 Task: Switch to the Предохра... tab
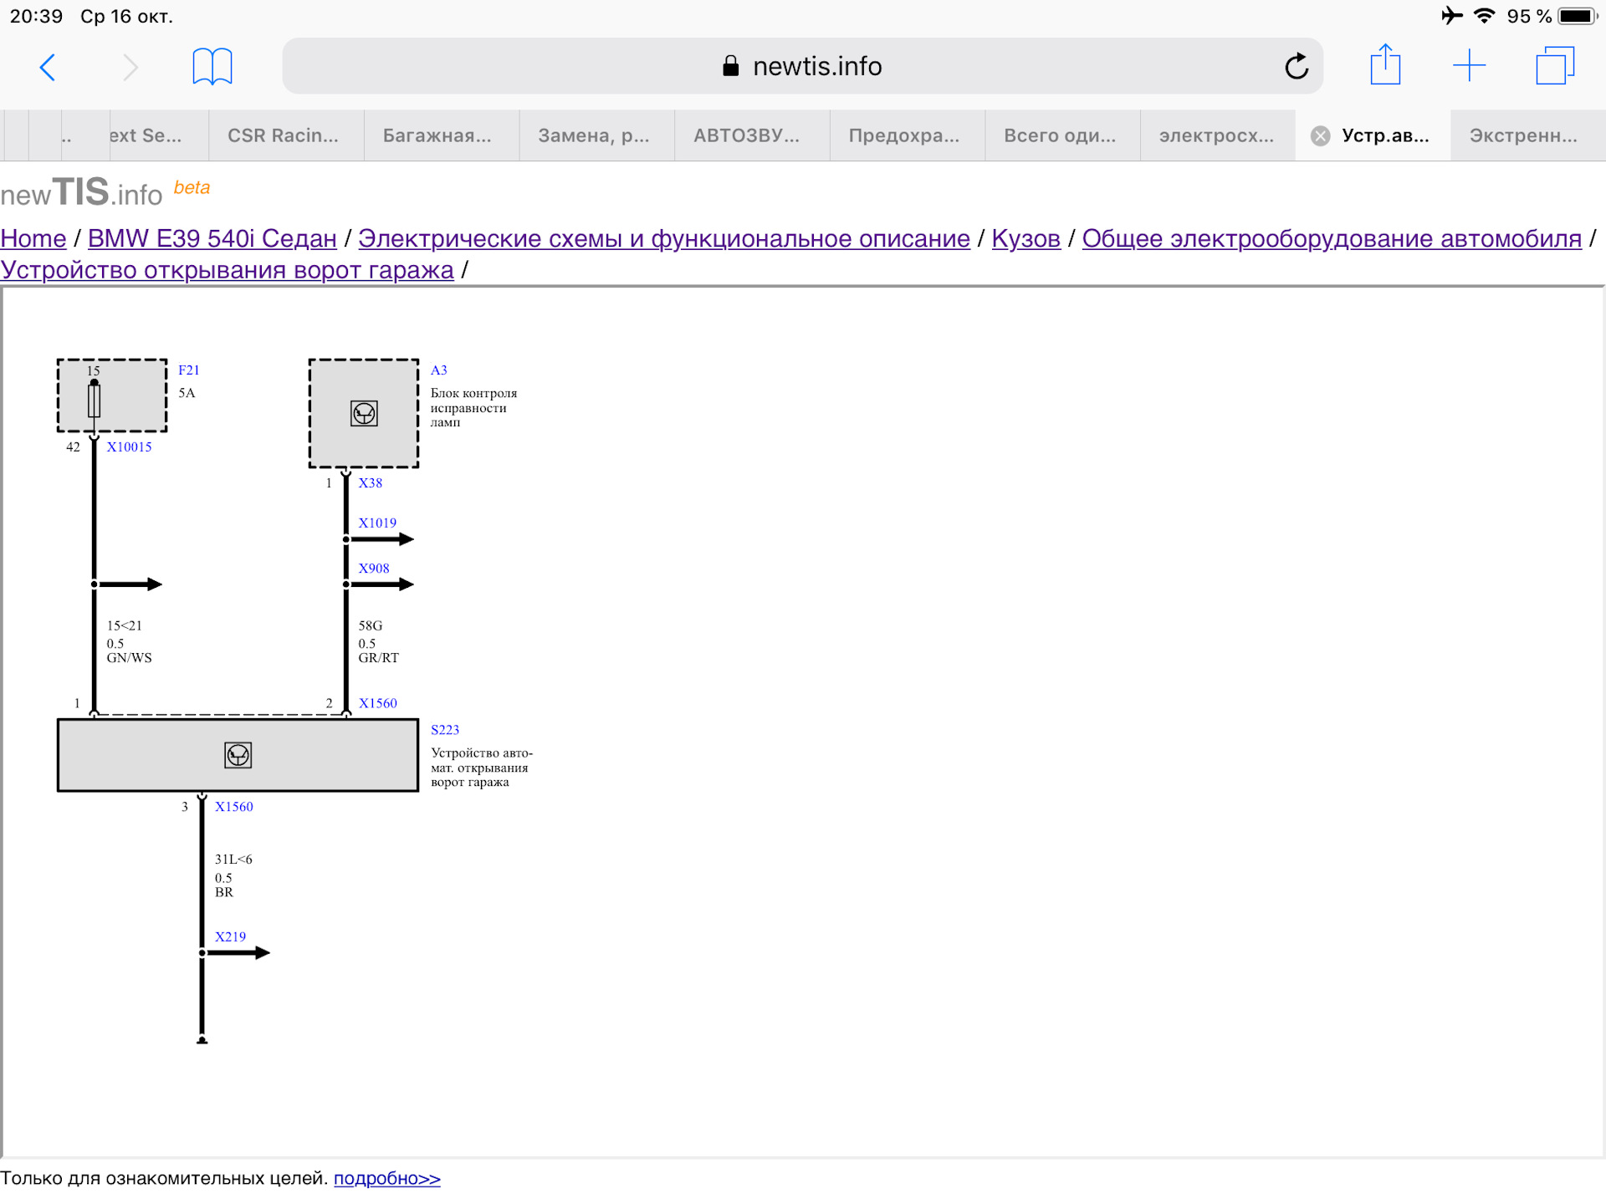pyautogui.click(x=903, y=135)
